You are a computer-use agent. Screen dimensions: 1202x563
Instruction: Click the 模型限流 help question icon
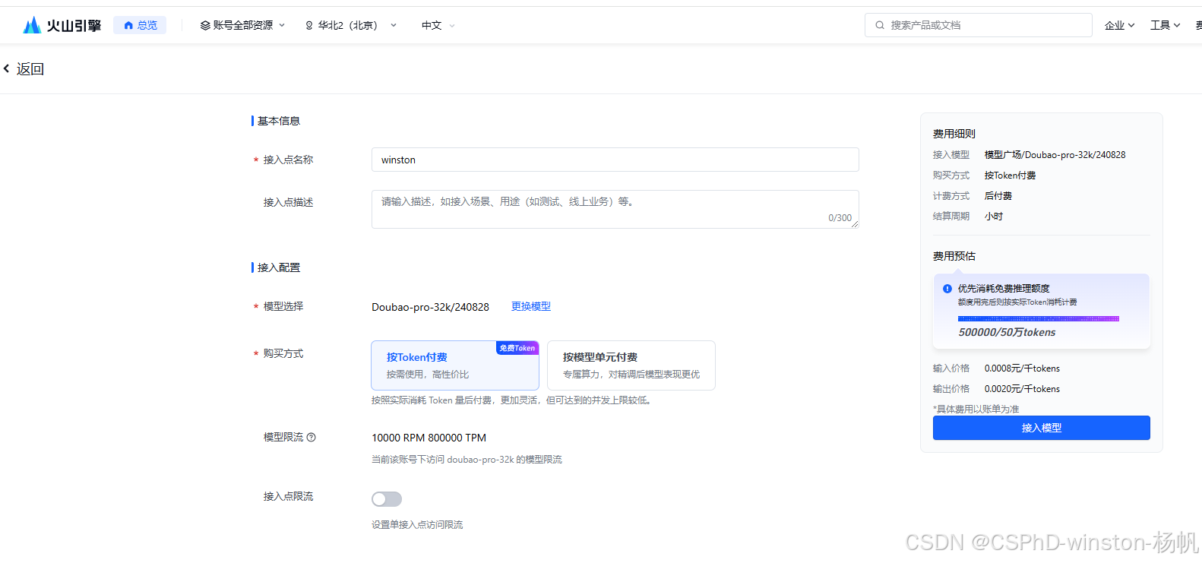tap(312, 437)
